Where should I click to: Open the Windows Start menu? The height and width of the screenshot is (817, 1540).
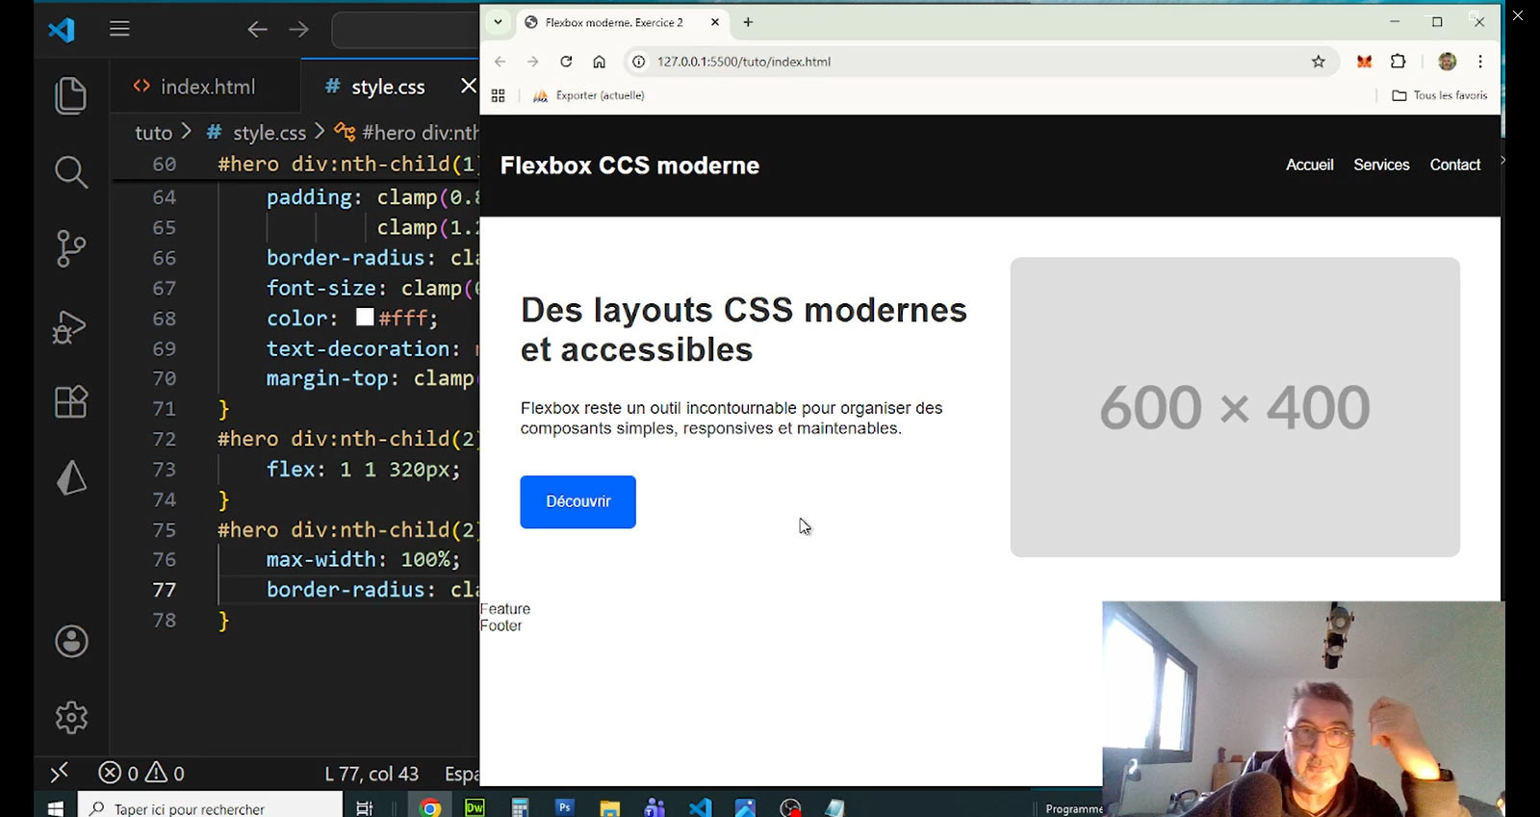click(55, 807)
